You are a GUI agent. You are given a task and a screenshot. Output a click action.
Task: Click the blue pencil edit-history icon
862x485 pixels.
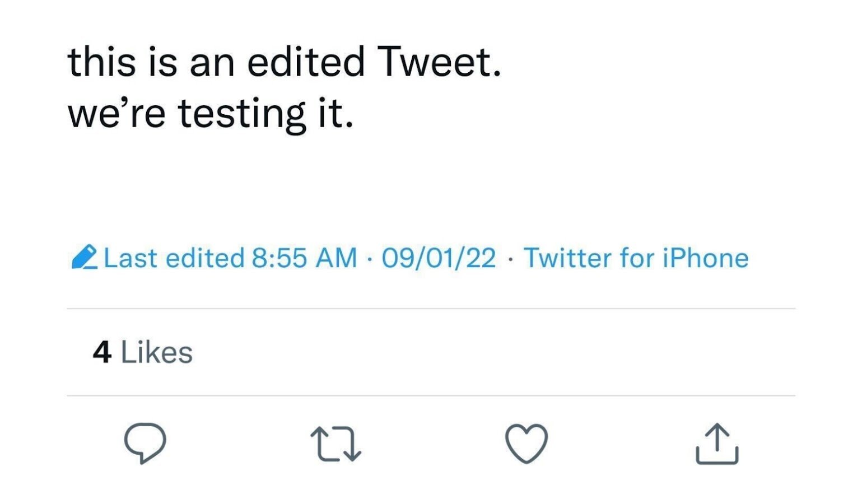pos(85,257)
